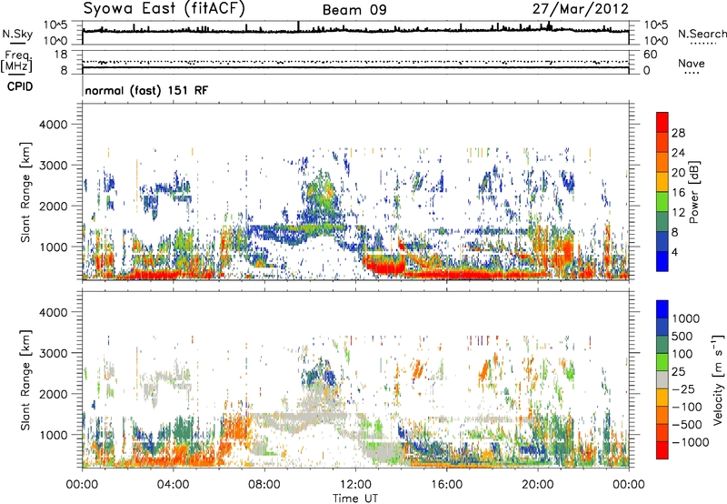727x504 pixels.
Task: Click the "-100" label on the velocity colorbar
Action: coord(687,407)
